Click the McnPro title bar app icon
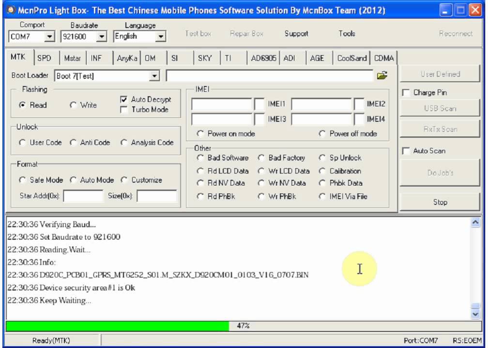488x348 pixels. click(12, 10)
